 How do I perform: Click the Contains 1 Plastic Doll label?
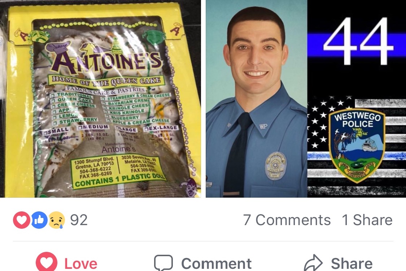[x=119, y=180]
